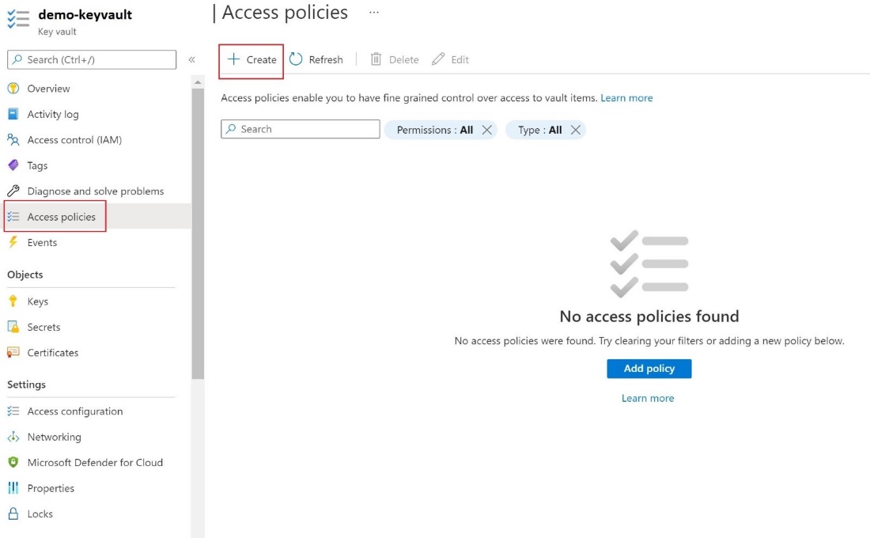The image size is (870, 538).
Task: Select the Edit pencil icon
Action: pyautogui.click(x=437, y=59)
